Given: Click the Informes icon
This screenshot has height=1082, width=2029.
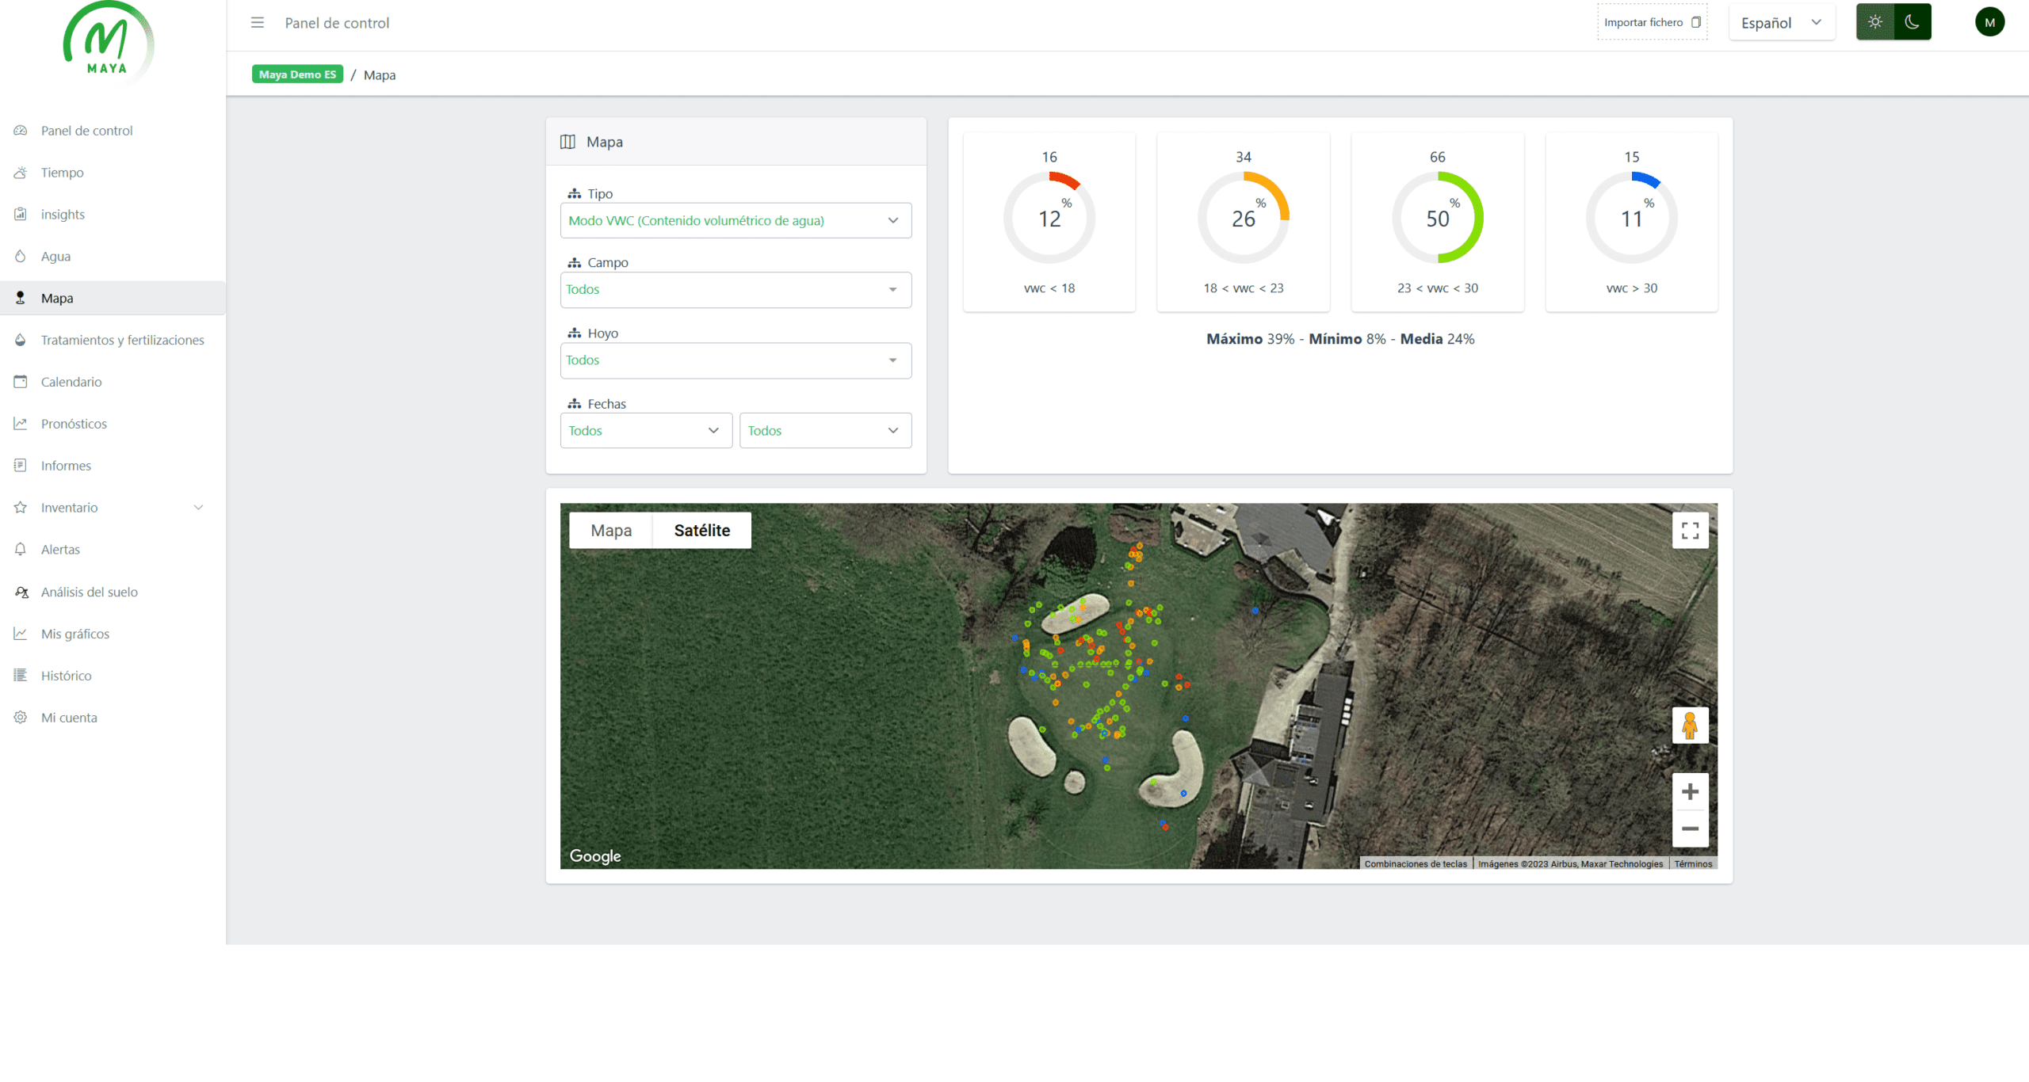Looking at the screenshot, I should 21,466.
